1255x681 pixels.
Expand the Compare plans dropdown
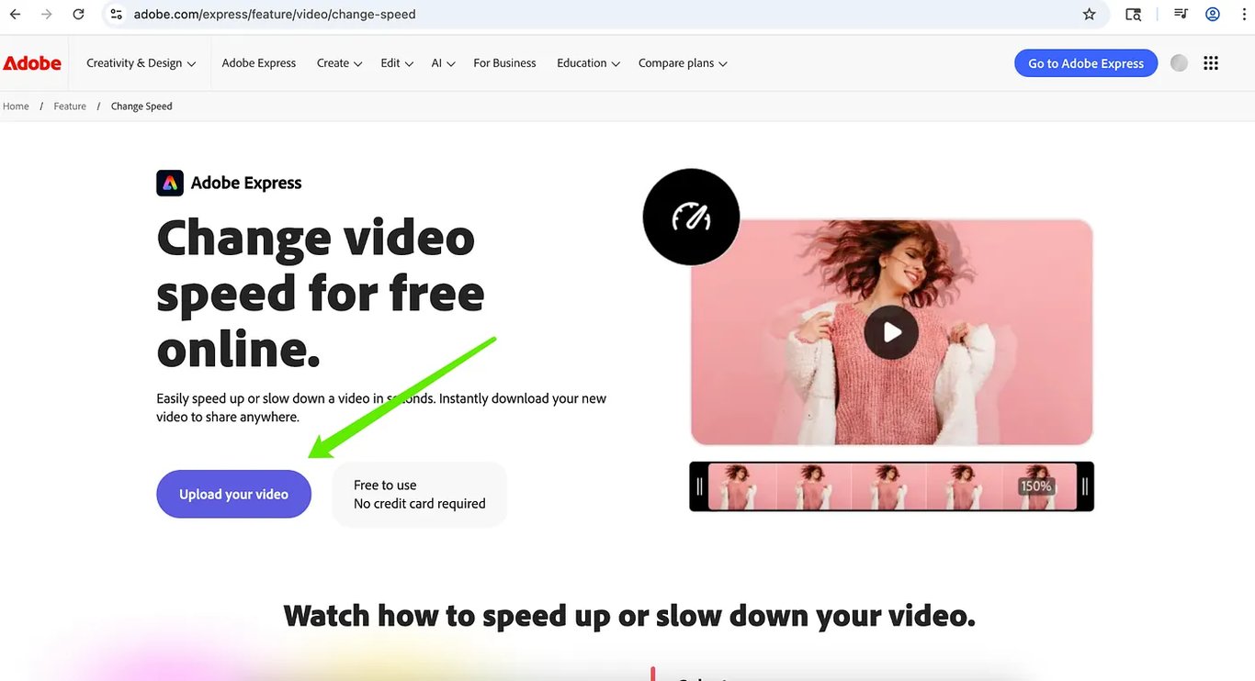pyautogui.click(x=683, y=63)
